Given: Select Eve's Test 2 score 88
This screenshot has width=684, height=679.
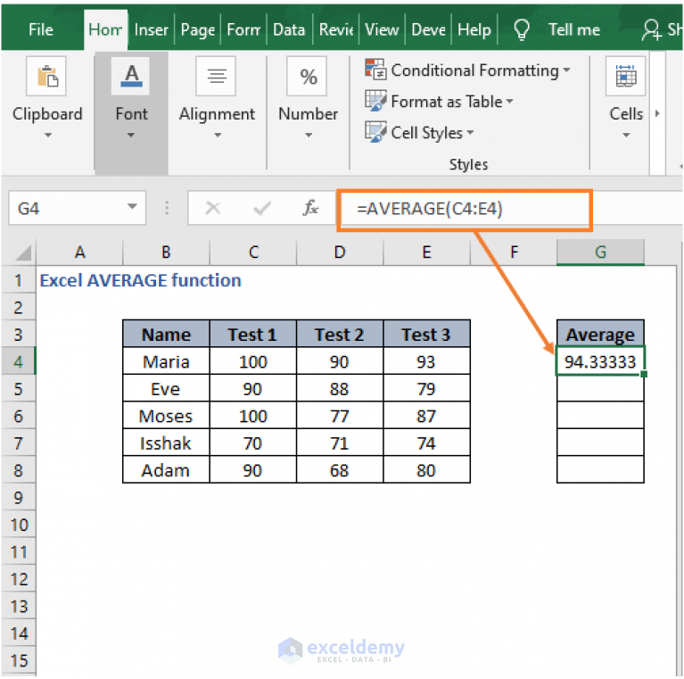Looking at the screenshot, I should point(340,388).
